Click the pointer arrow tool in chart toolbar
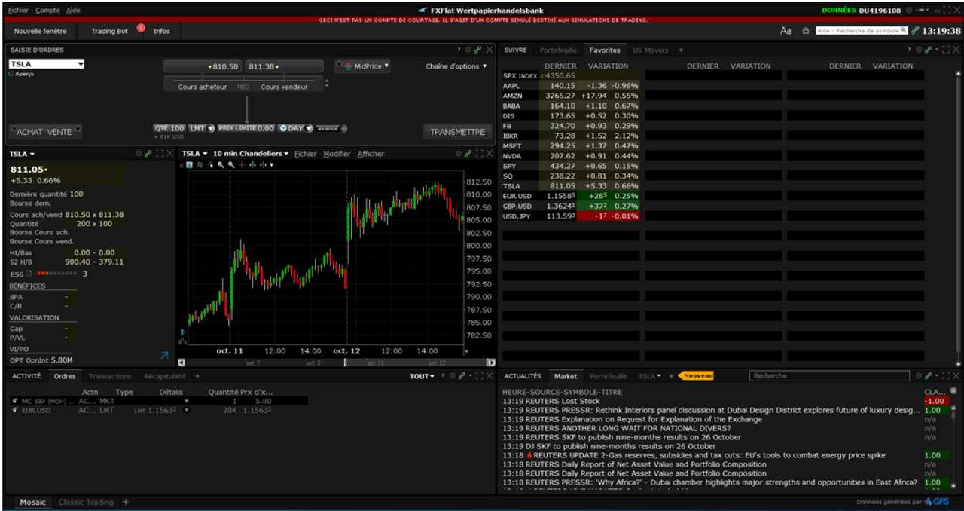The width and height of the screenshot is (964, 511). pyautogui.click(x=211, y=164)
